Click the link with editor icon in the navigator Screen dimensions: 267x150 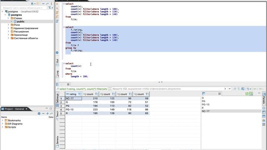click(x=47, y=4)
